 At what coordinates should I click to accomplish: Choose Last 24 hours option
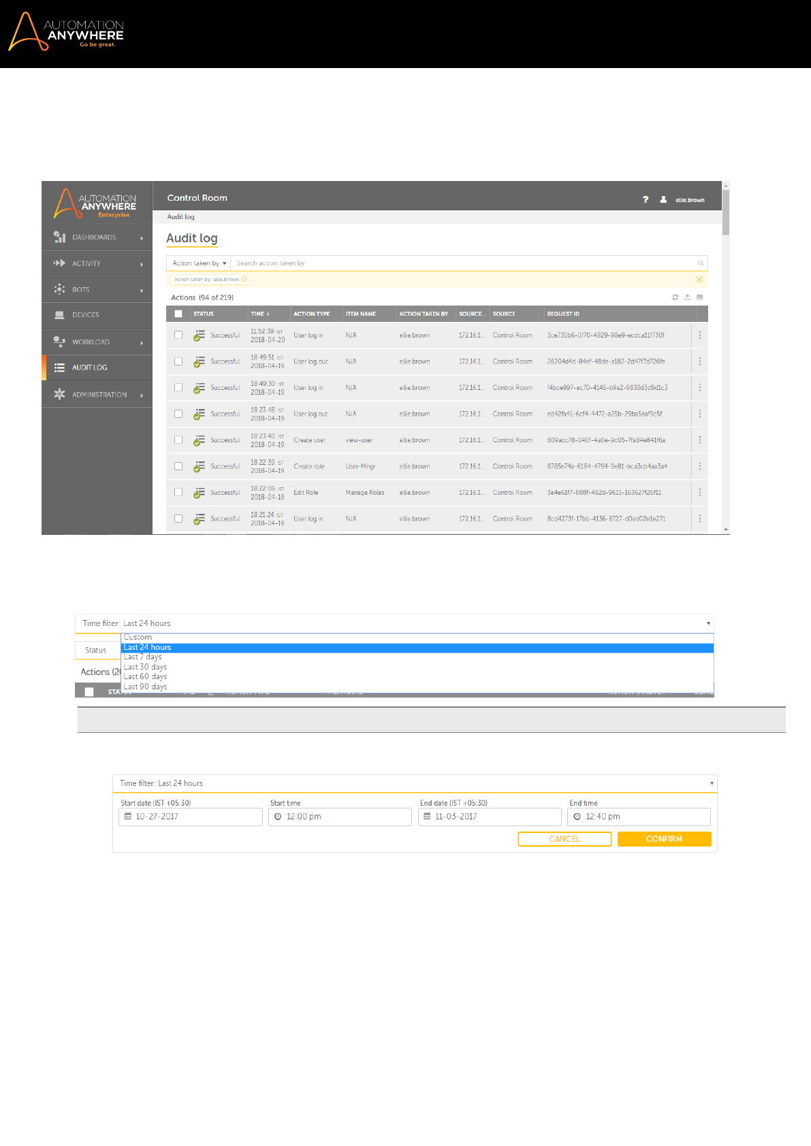(x=417, y=648)
